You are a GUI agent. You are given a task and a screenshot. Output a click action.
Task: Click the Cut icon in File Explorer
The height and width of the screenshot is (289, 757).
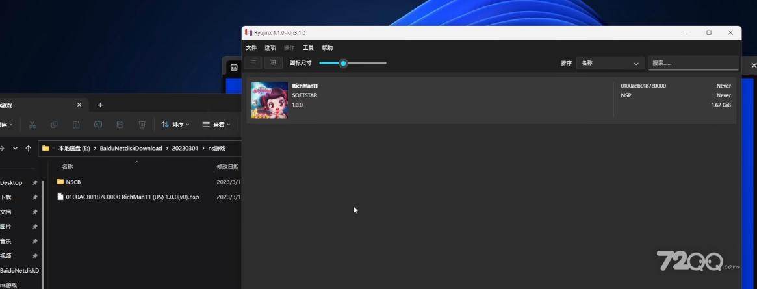pos(32,125)
